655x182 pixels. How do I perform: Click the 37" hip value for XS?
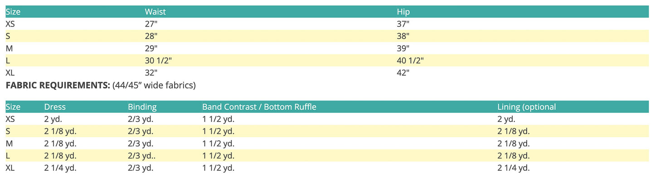[403, 24]
